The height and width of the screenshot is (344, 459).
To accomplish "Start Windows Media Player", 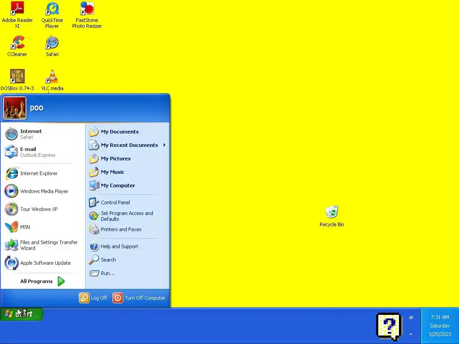I will tap(43, 191).
